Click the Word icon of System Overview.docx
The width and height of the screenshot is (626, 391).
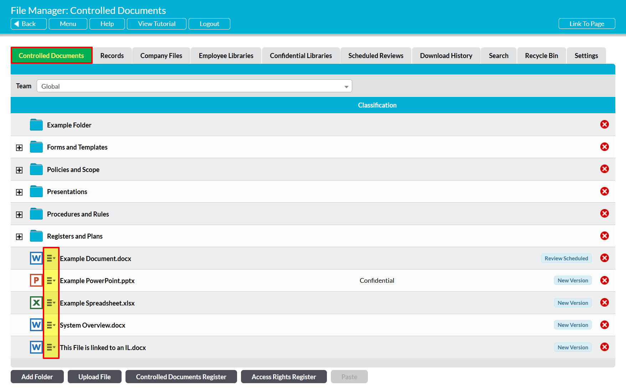[x=36, y=325]
